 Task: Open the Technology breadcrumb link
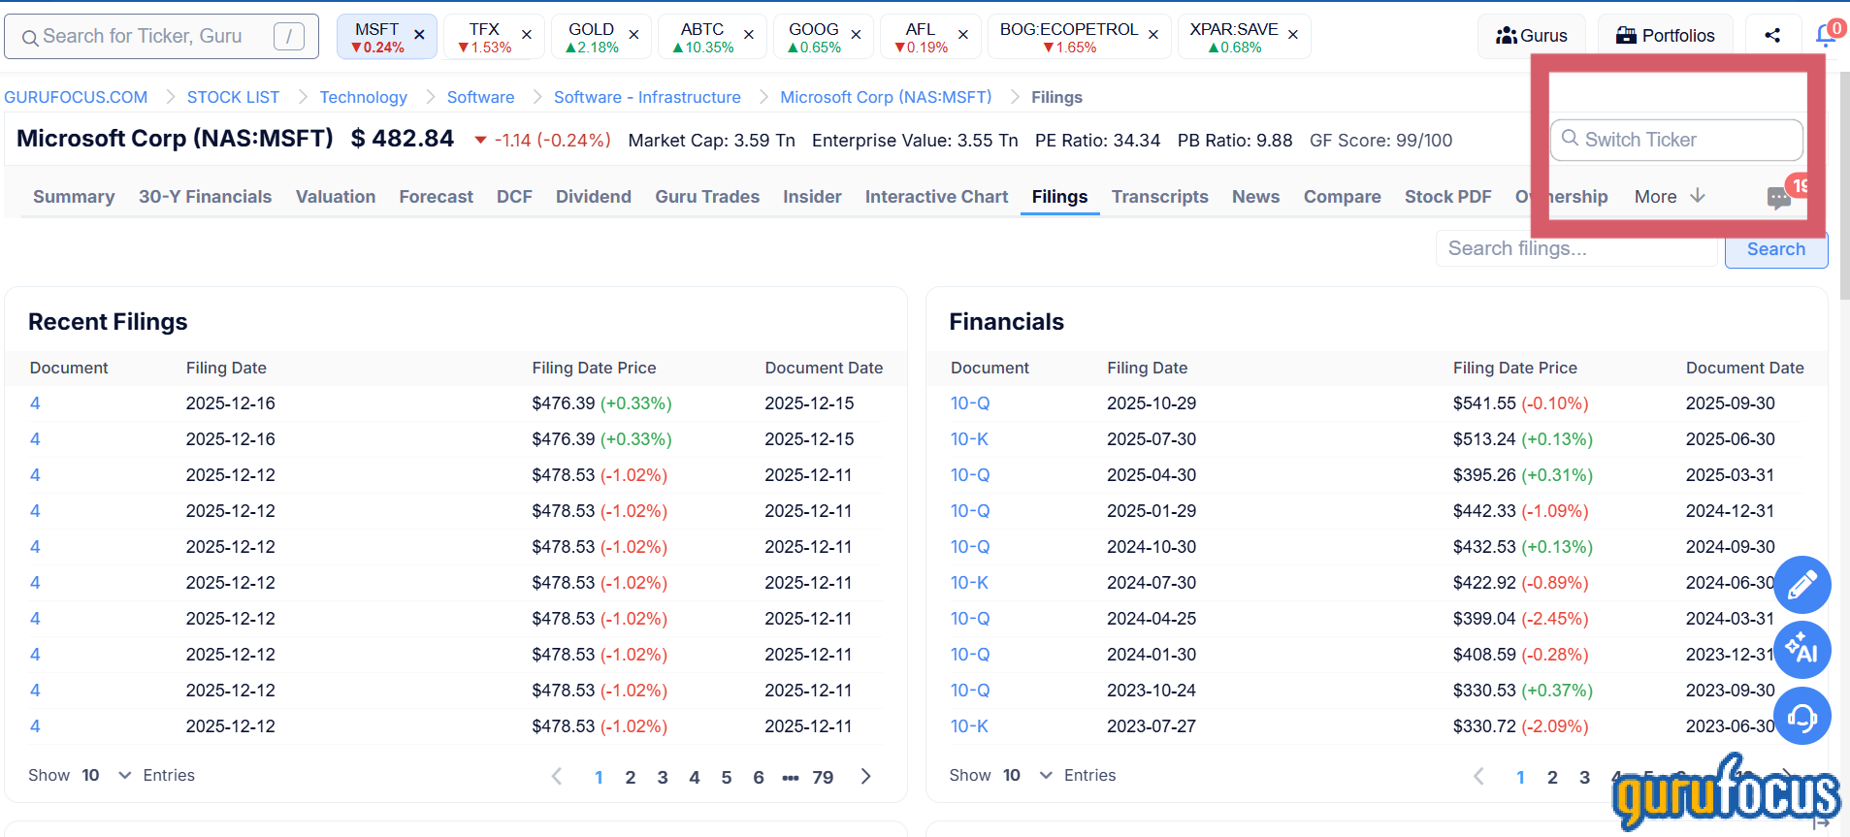364,97
